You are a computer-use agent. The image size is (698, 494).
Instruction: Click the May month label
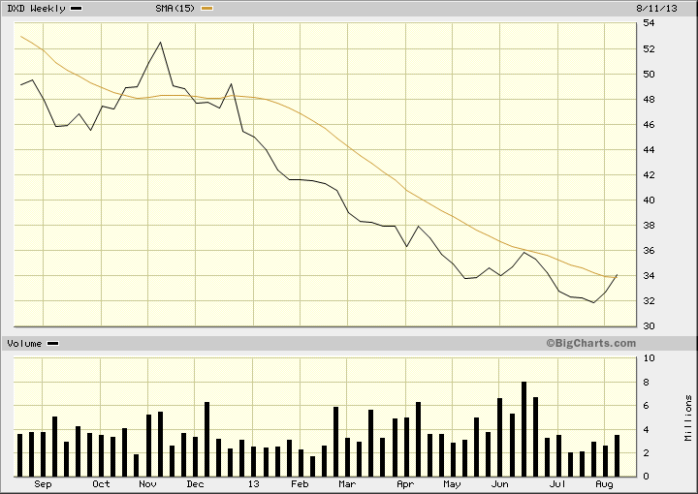point(452,484)
